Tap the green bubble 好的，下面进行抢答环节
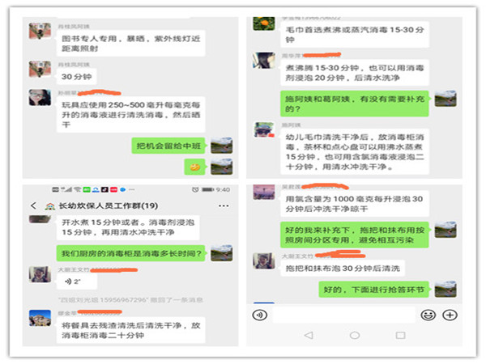486x364 pixels. [x=373, y=290]
